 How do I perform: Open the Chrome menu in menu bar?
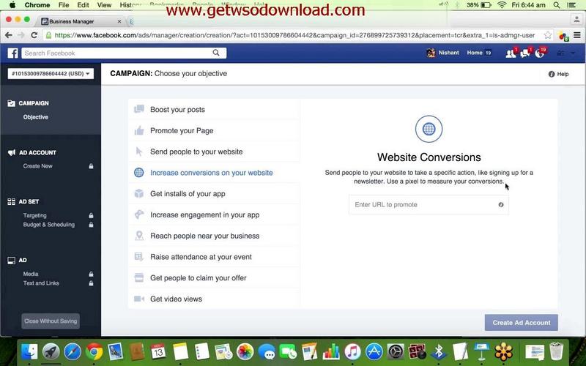coord(37,5)
